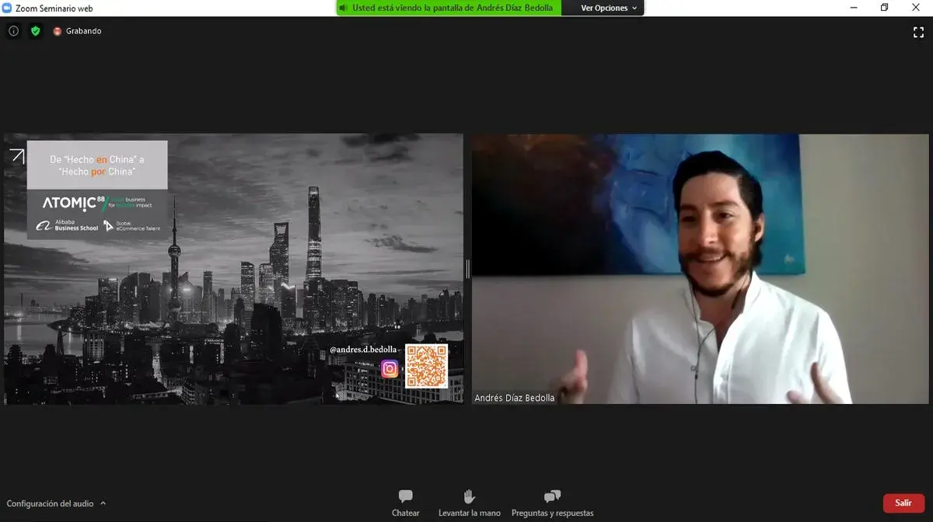This screenshot has height=522, width=933.
Task: Click the green speaker icon in sharing banner
Action: [344, 8]
